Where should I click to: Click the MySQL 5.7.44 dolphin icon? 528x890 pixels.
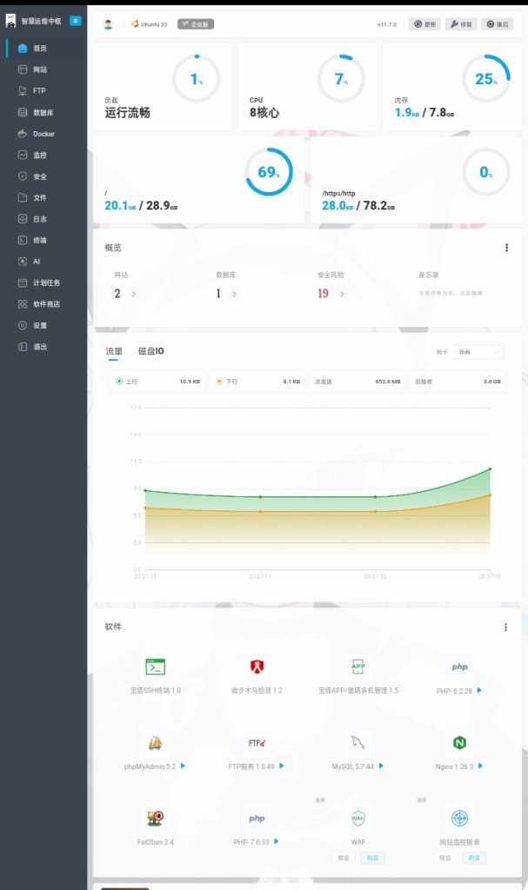tap(358, 743)
